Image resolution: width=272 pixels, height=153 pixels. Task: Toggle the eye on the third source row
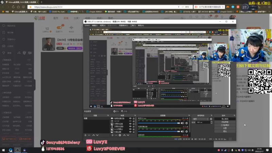(x=130, y=124)
